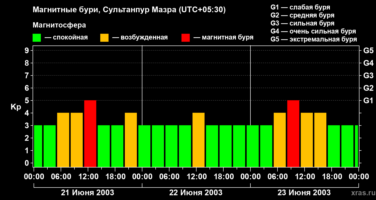Image resolution: width=376 pixels, height=200 pixels.
Task: Click the 'Kp' axis label
Action: (16, 107)
